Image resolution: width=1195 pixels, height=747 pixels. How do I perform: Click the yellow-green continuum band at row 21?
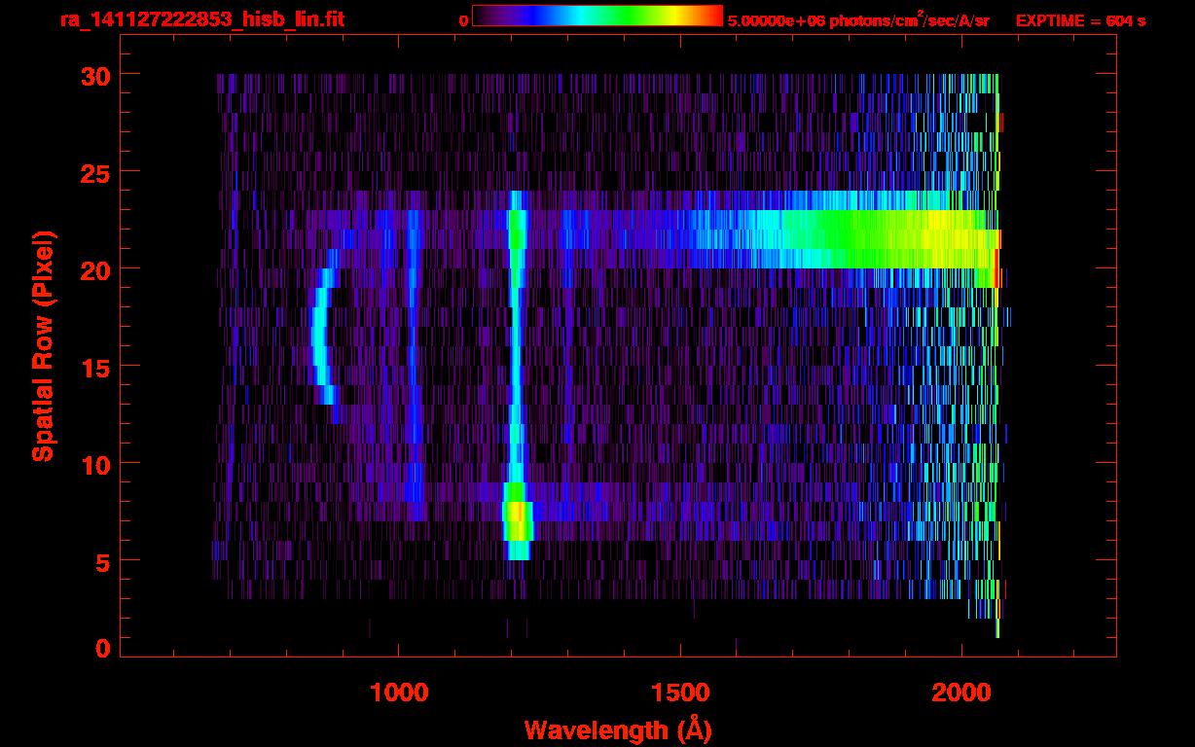[x=876, y=239]
